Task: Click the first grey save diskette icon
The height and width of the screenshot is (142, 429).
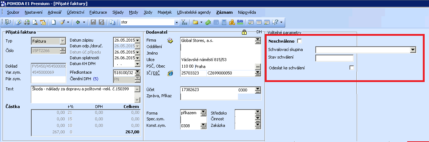Action: [x=94, y=22]
